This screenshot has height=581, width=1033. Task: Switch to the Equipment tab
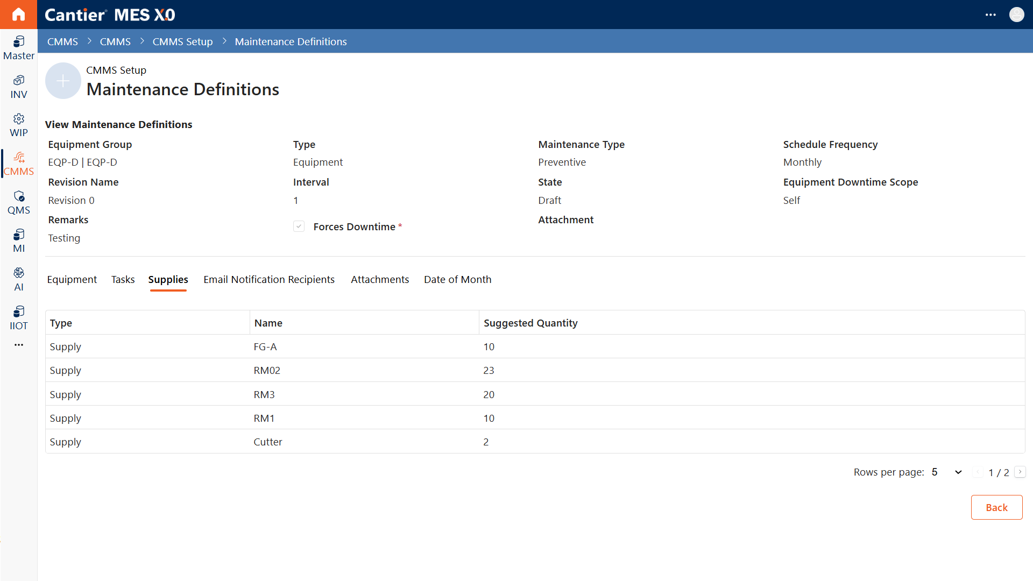point(72,279)
